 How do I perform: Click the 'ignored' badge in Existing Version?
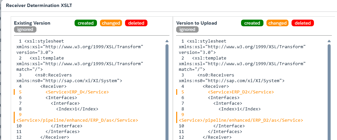tap(25, 30)
